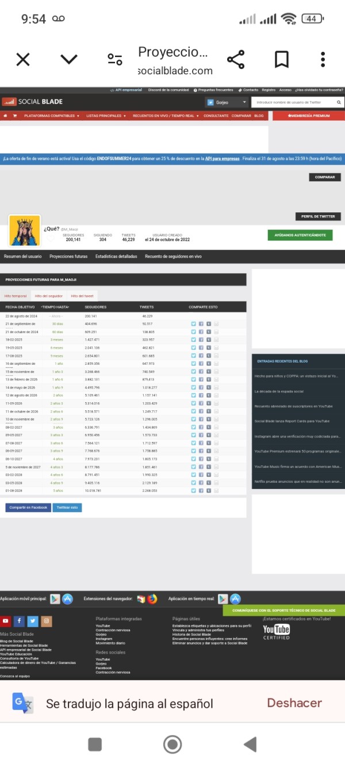Tap Deshacer in the translation bar
The width and height of the screenshot is (345, 767).
[x=294, y=703]
